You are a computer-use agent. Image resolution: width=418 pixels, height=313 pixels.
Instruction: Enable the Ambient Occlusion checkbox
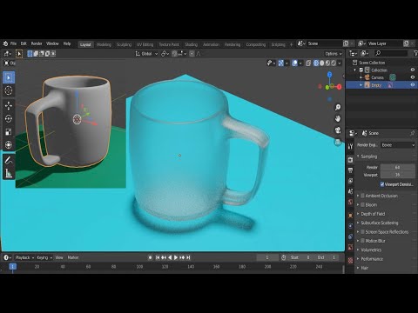[362, 196]
